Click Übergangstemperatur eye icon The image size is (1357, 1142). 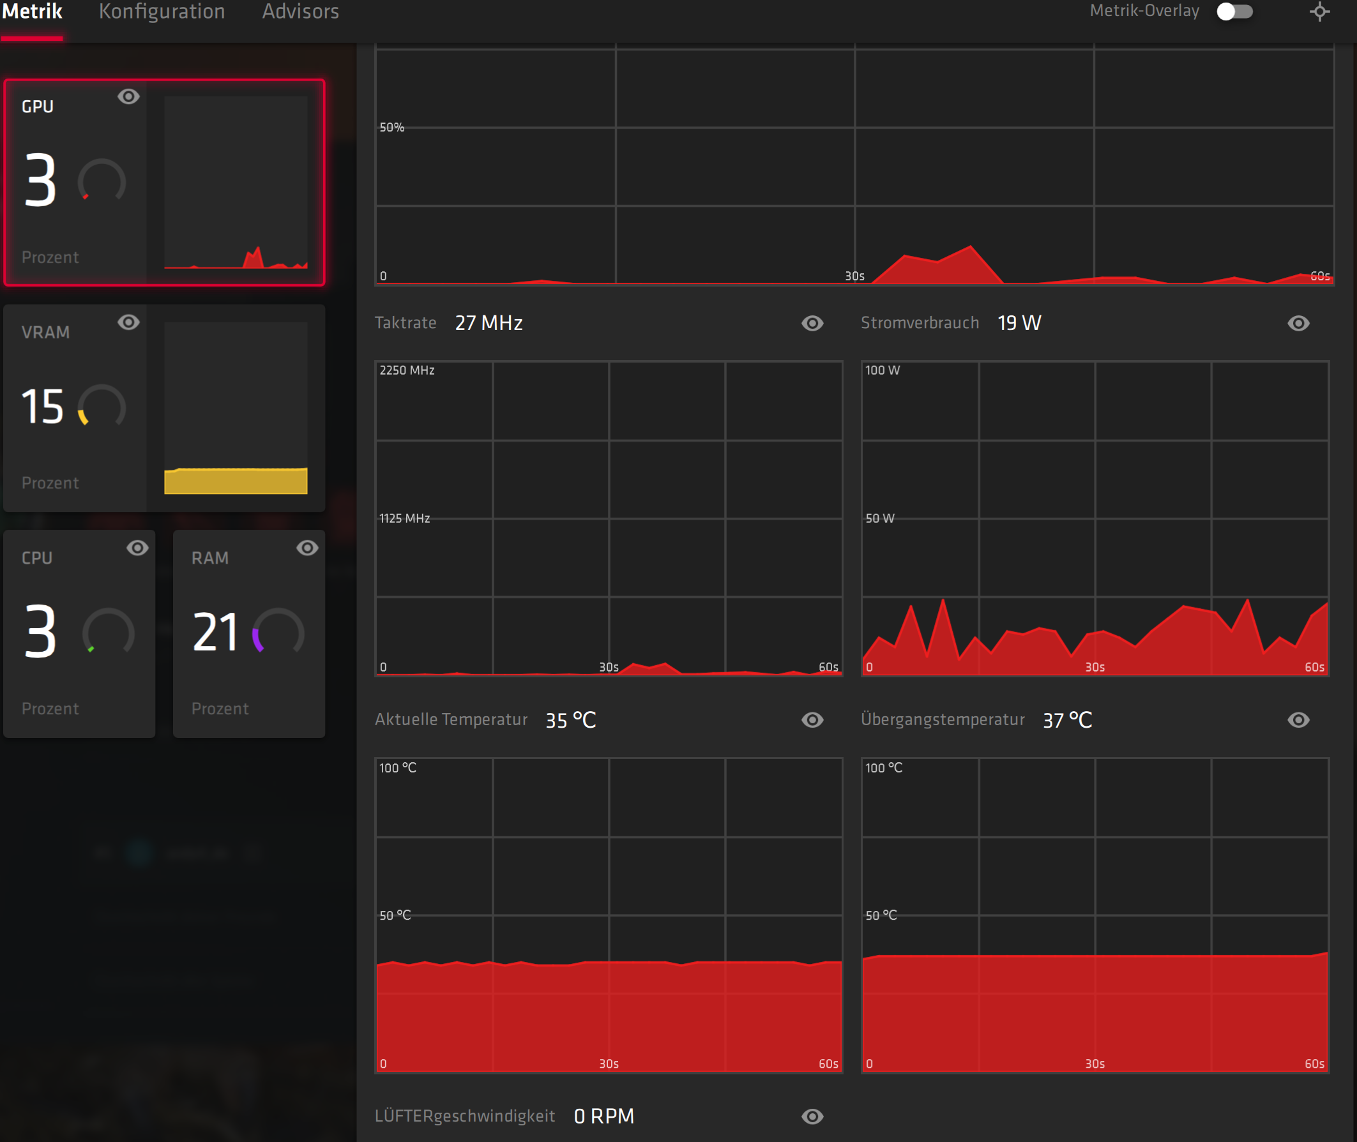point(1298,720)
